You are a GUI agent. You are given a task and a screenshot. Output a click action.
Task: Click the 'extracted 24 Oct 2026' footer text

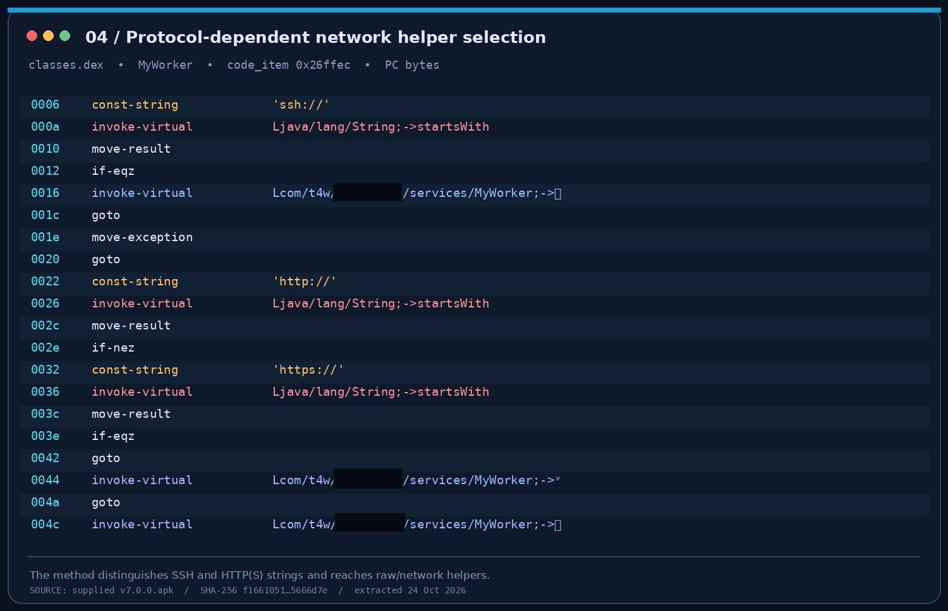point(410,591)
